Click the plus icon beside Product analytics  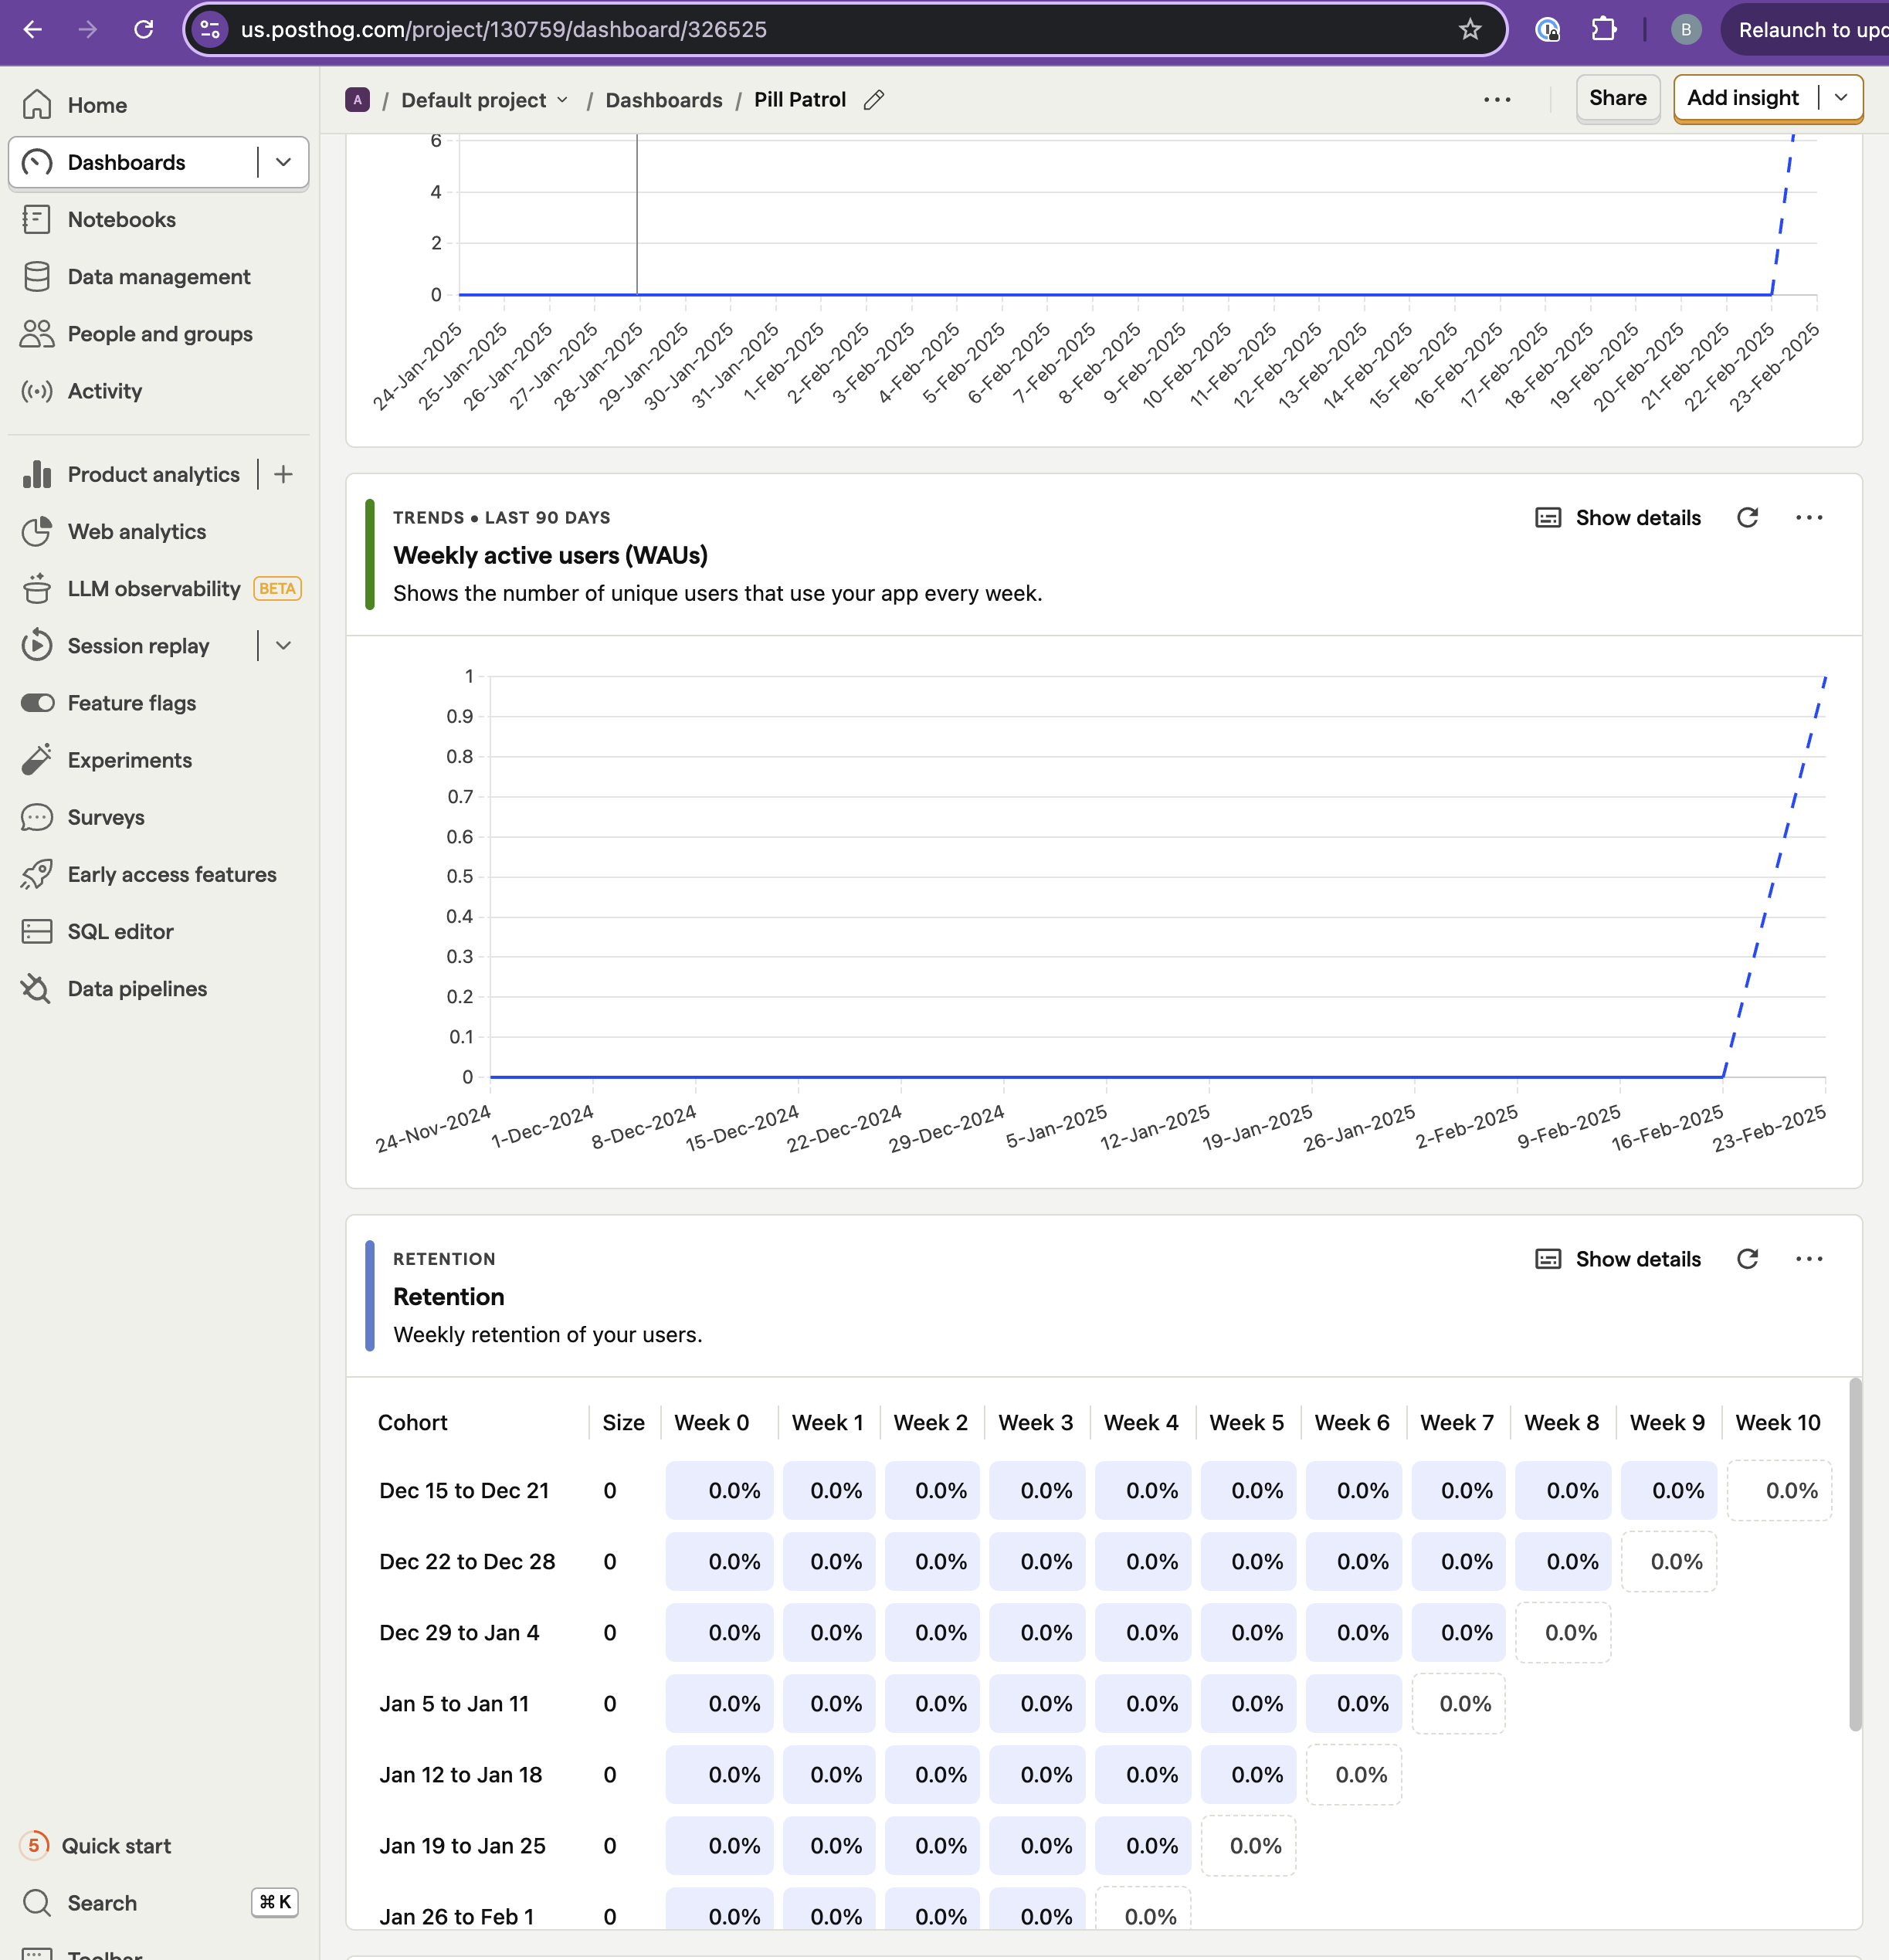click(x=284, y=474)
